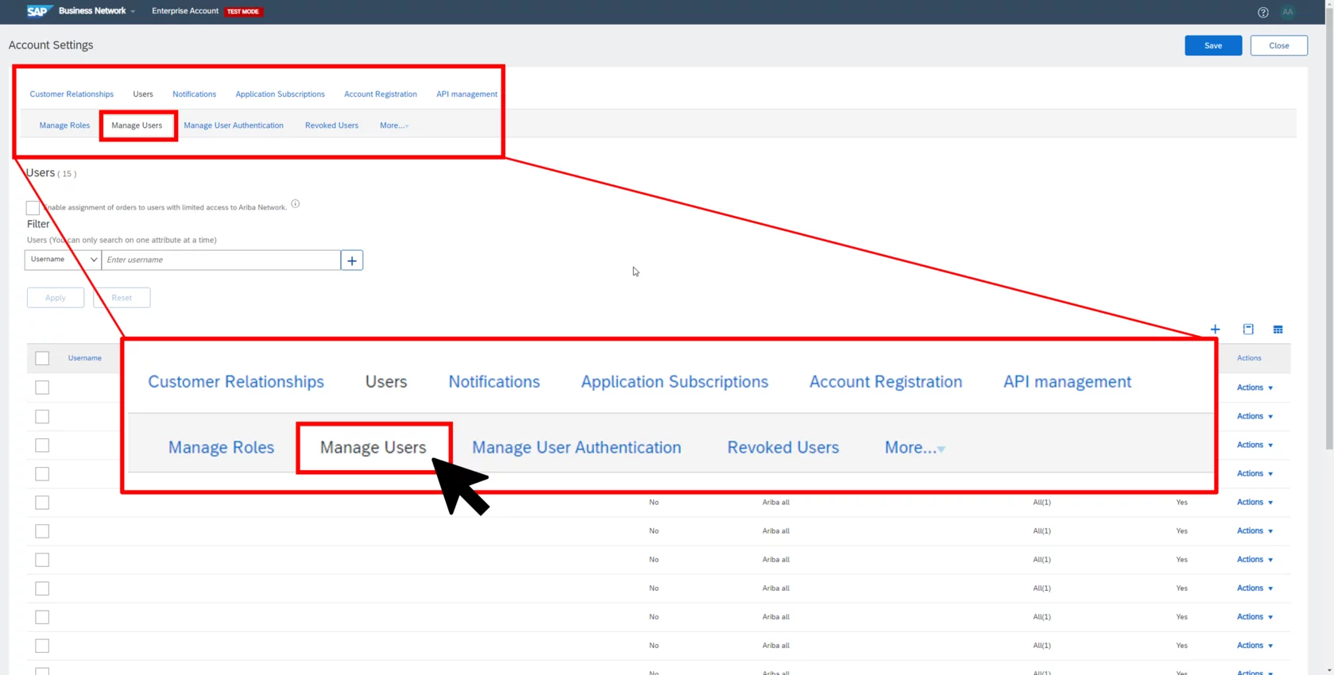Open the Actions dropdown in the first row

pos(1255,388)
